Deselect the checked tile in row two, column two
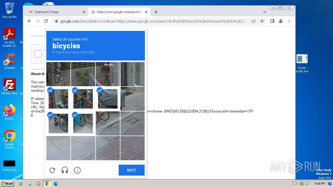 point(83,99)
